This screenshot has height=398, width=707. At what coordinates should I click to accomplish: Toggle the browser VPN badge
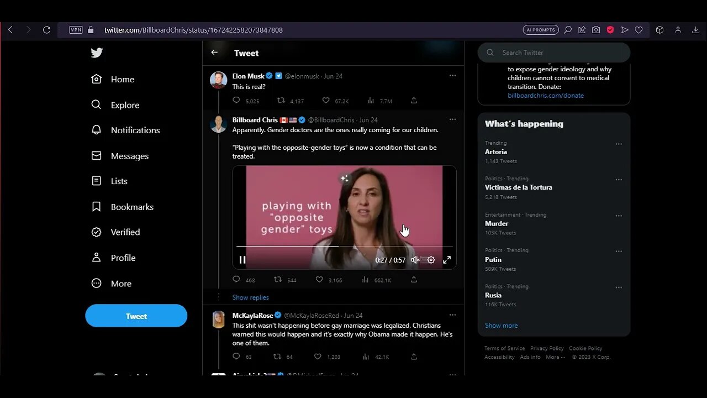tap(76, 30)
